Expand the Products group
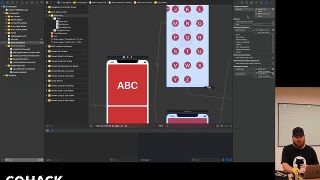 point(4,75)
